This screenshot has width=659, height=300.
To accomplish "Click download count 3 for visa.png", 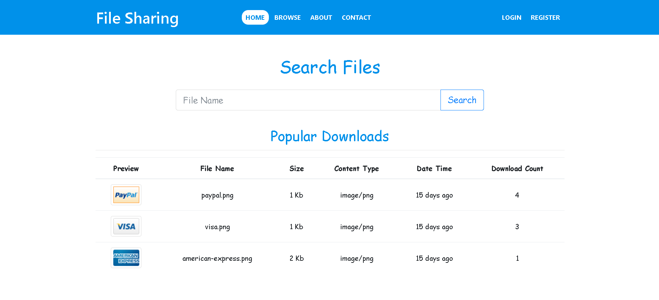I will [x=517, y=226].
